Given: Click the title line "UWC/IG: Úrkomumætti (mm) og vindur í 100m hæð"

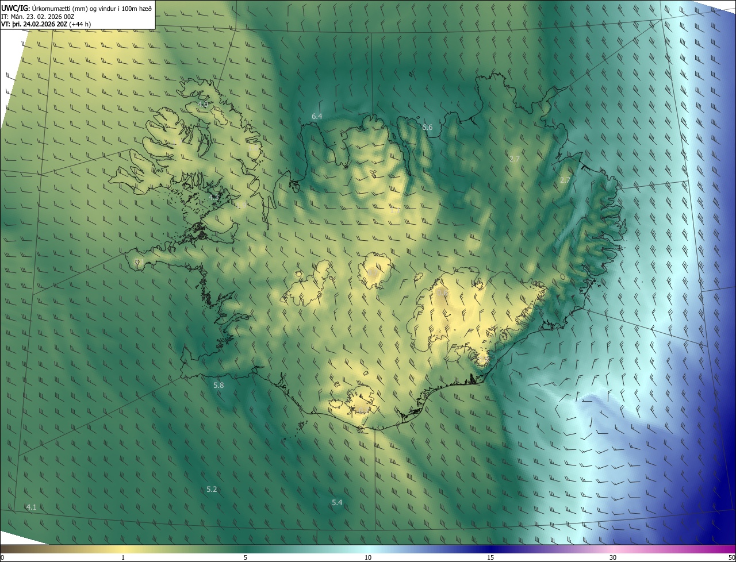Looking at the screenshot, I should [76, 8].
